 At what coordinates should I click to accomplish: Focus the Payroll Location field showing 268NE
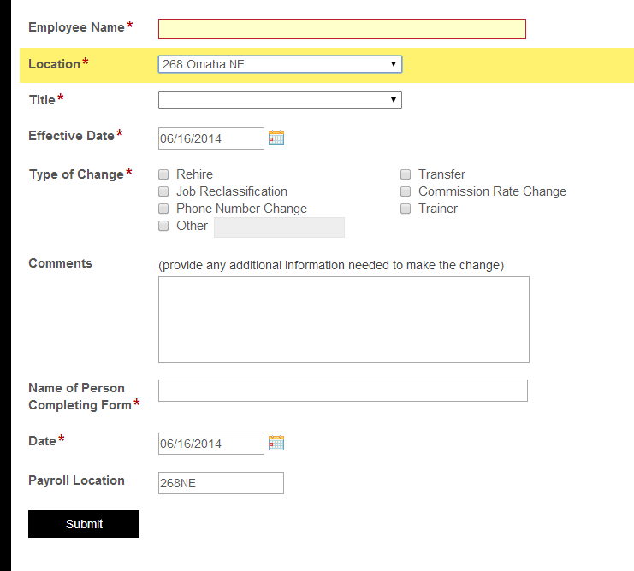click(x=221, y=483)
